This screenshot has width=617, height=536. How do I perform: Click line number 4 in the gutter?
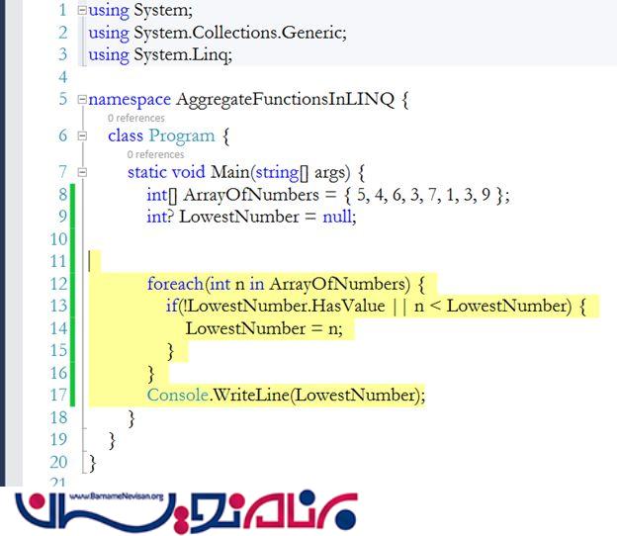click(63, 77)
